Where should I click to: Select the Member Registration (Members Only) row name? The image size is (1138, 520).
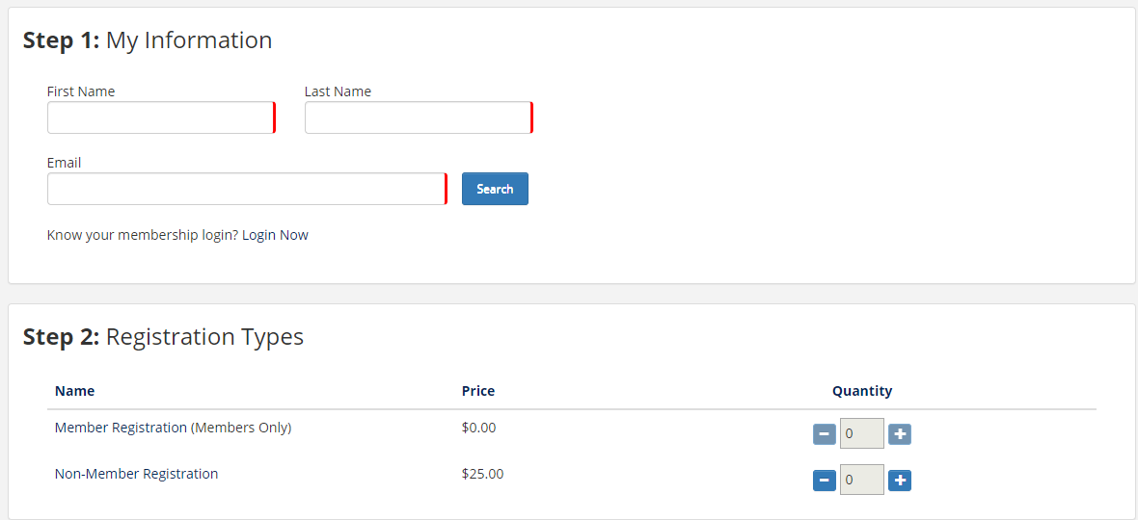[x=173, y=428]
